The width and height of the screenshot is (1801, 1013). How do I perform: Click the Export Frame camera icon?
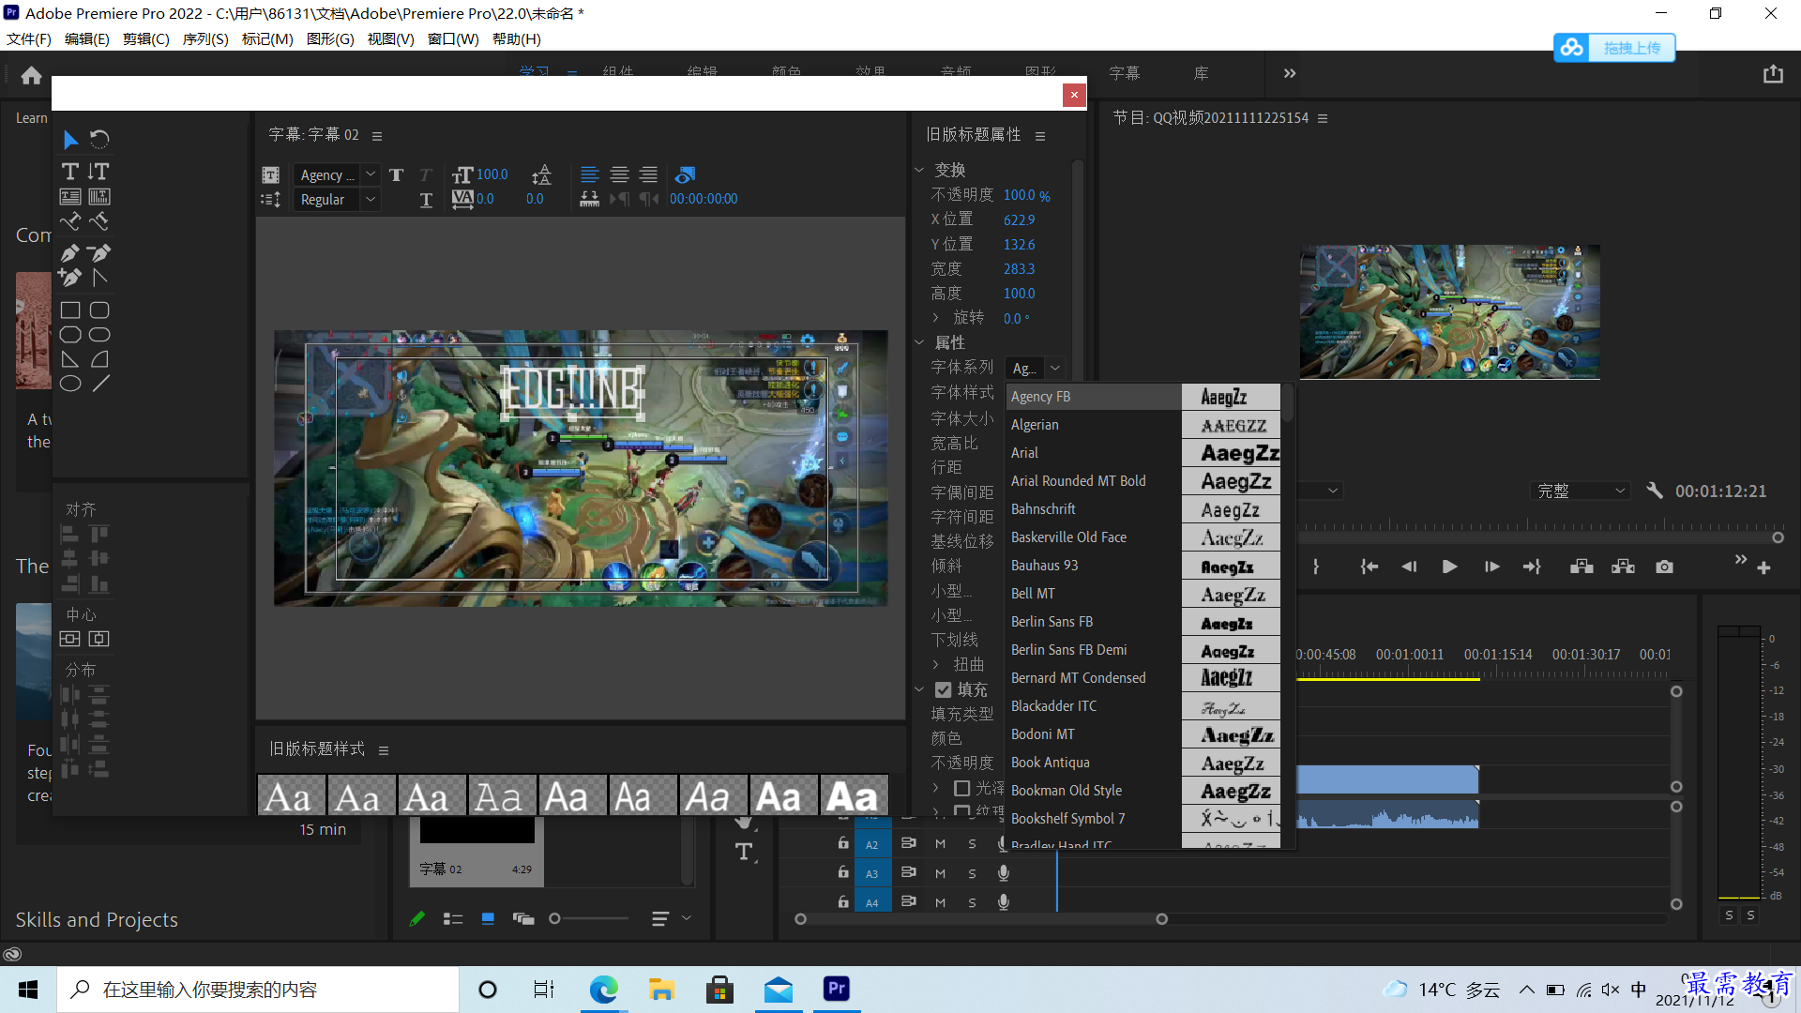click(x=1664, y=567)
